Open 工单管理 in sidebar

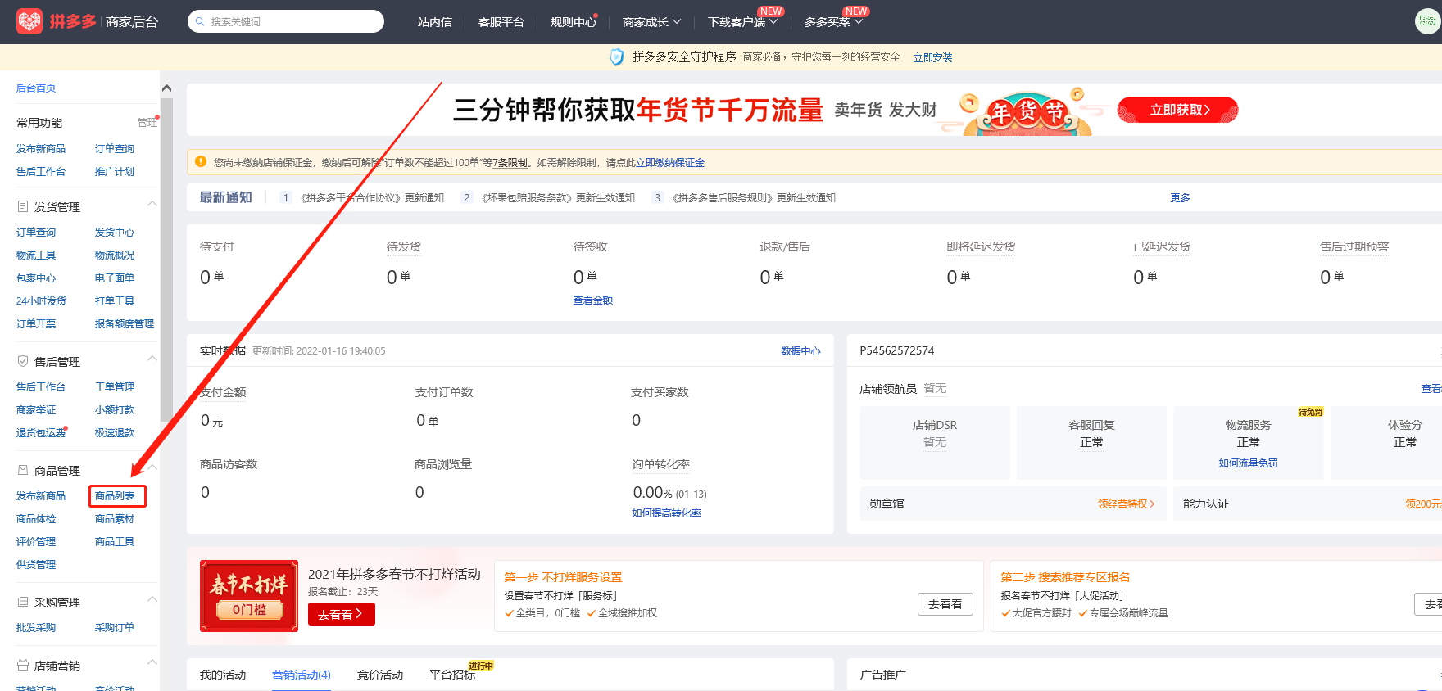[x=115, y=387]
